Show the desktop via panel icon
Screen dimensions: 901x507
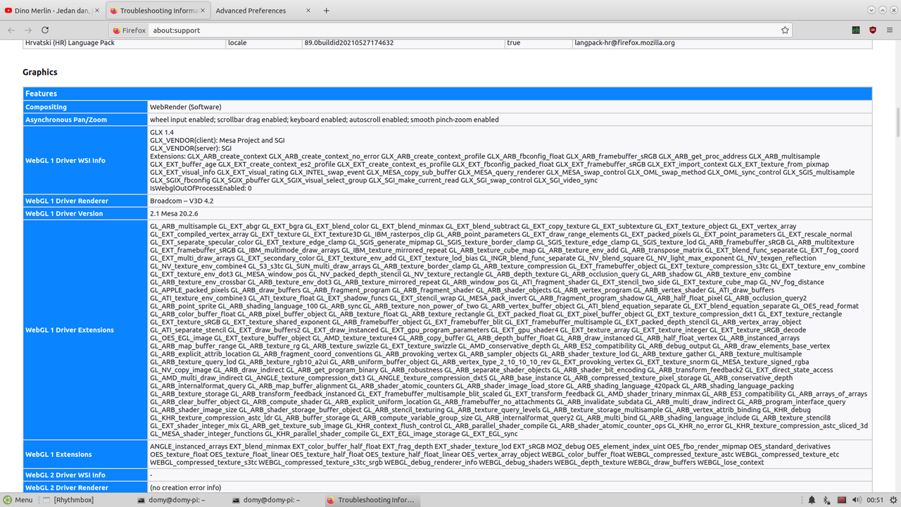[45, 500]
